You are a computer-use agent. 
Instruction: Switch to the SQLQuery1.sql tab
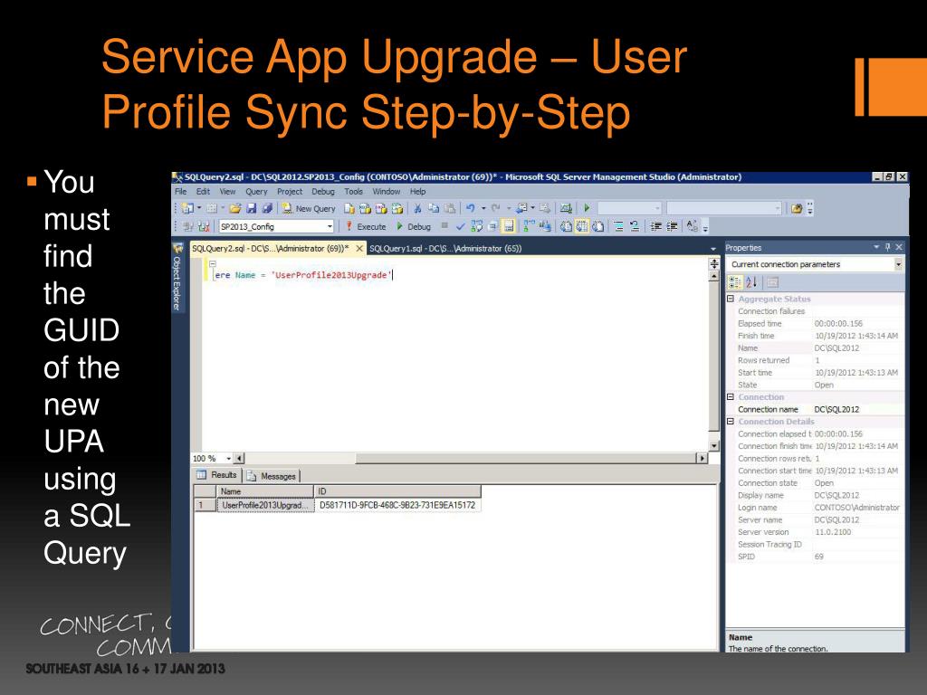(445, 249)
